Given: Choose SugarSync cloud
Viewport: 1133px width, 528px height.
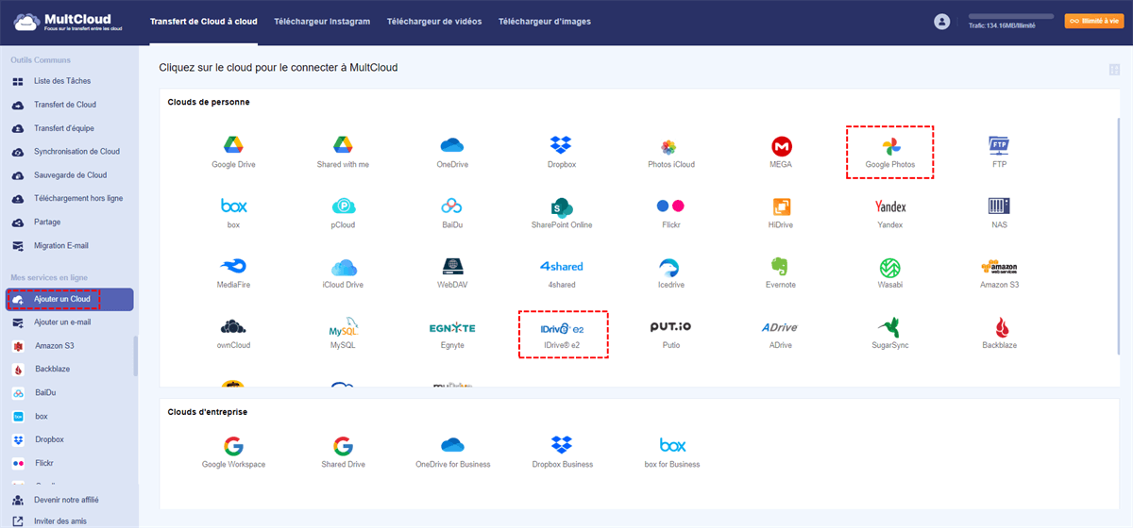Looking at the screenshot, I should click(x=890, y=333).
